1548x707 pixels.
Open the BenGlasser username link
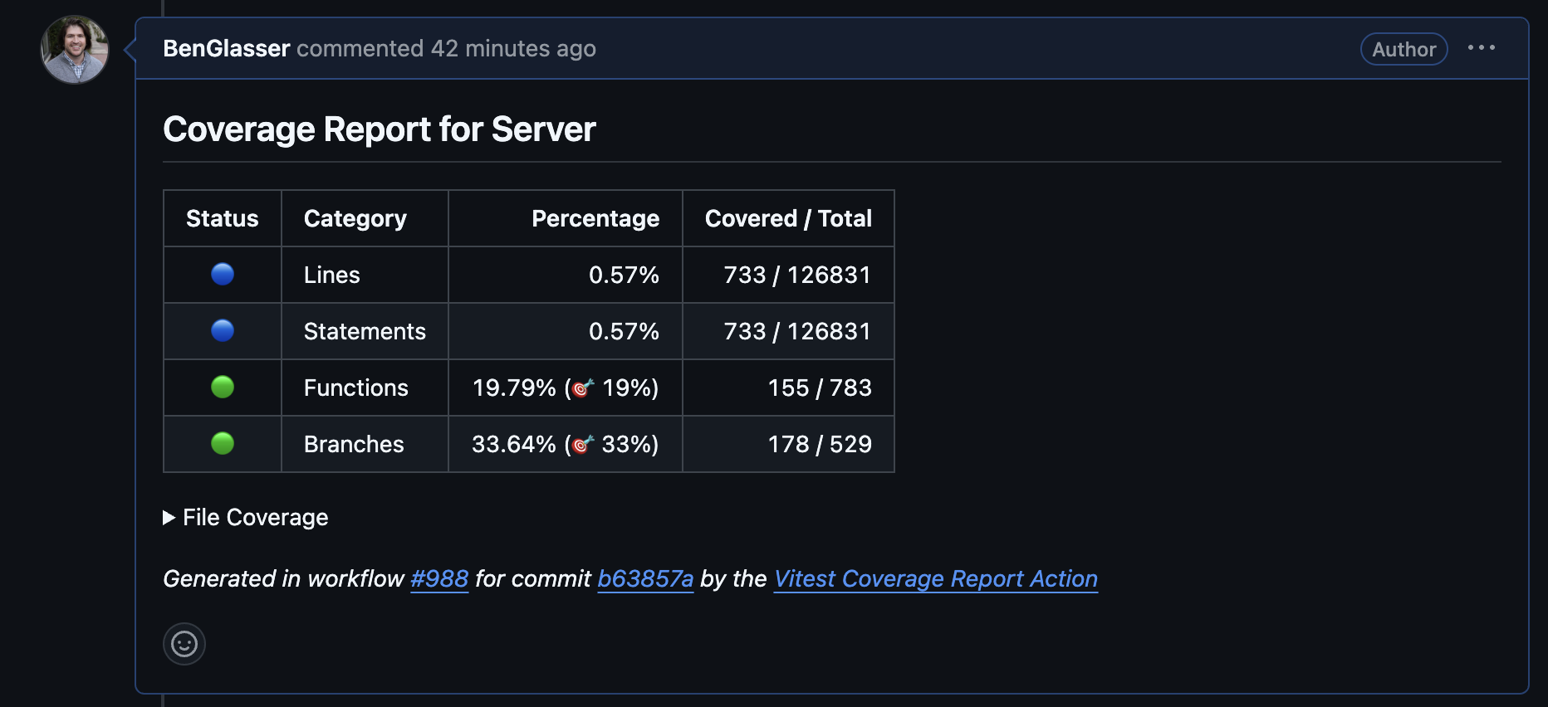click(226, 49)
